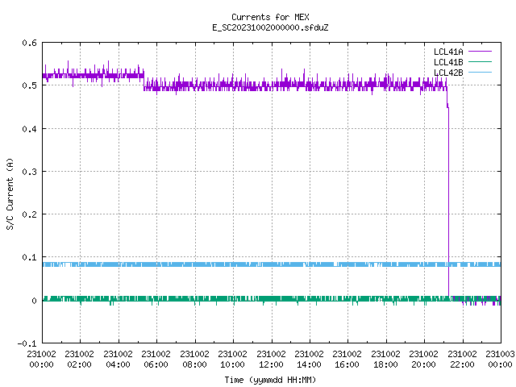Click the LCL41A legend label
516x387 pixels.
(448, 52)
